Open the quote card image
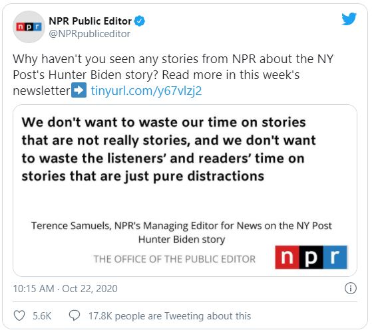The width and height of the screenshot is (372, 334). (x=185, y=191)
